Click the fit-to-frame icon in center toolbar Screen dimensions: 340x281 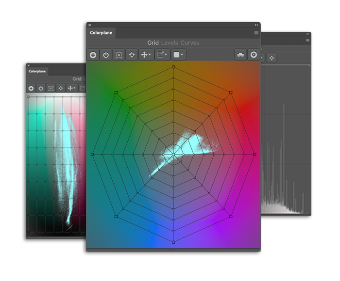(x=119, y=55)
